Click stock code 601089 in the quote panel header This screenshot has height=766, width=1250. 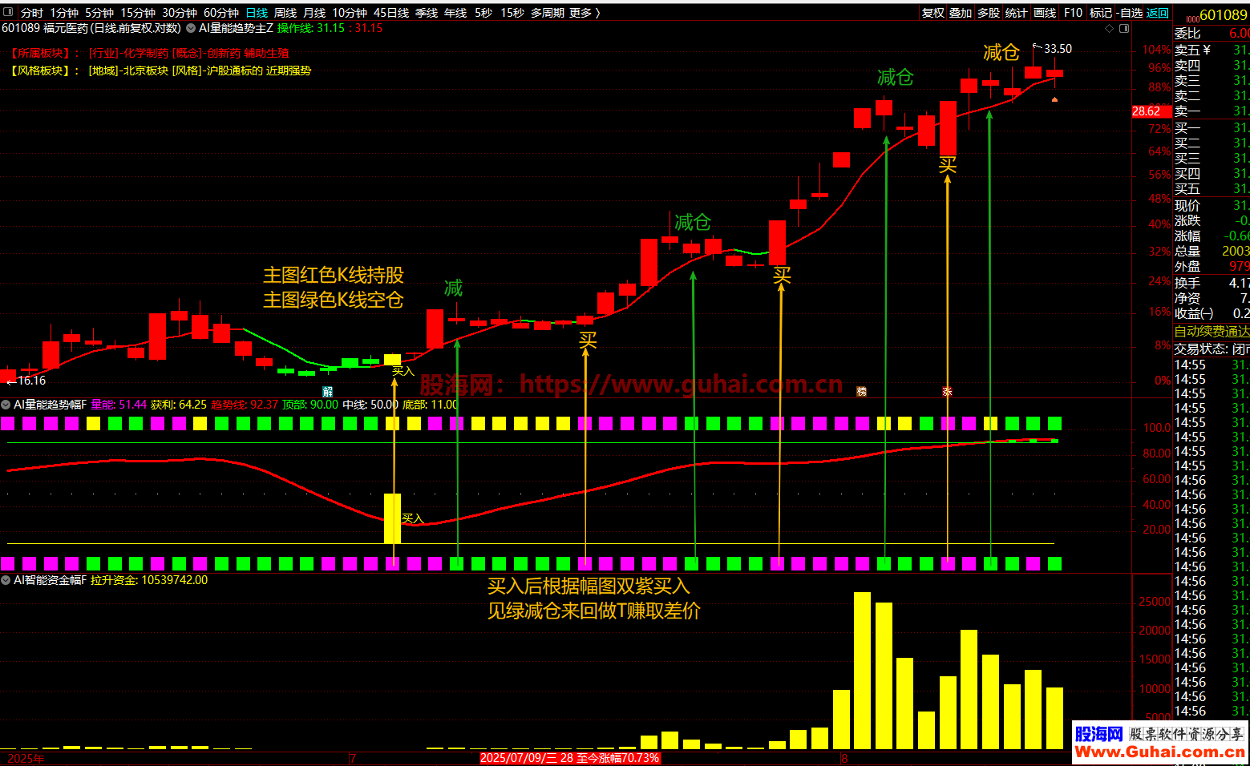click(1224, 15)
